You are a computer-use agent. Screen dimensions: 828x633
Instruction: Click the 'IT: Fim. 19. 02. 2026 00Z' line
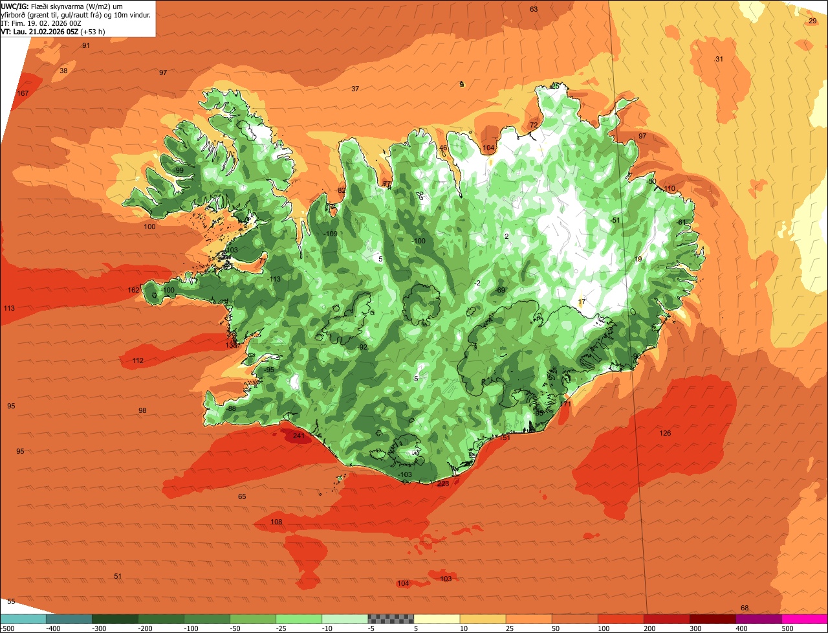tap(42, 23)
